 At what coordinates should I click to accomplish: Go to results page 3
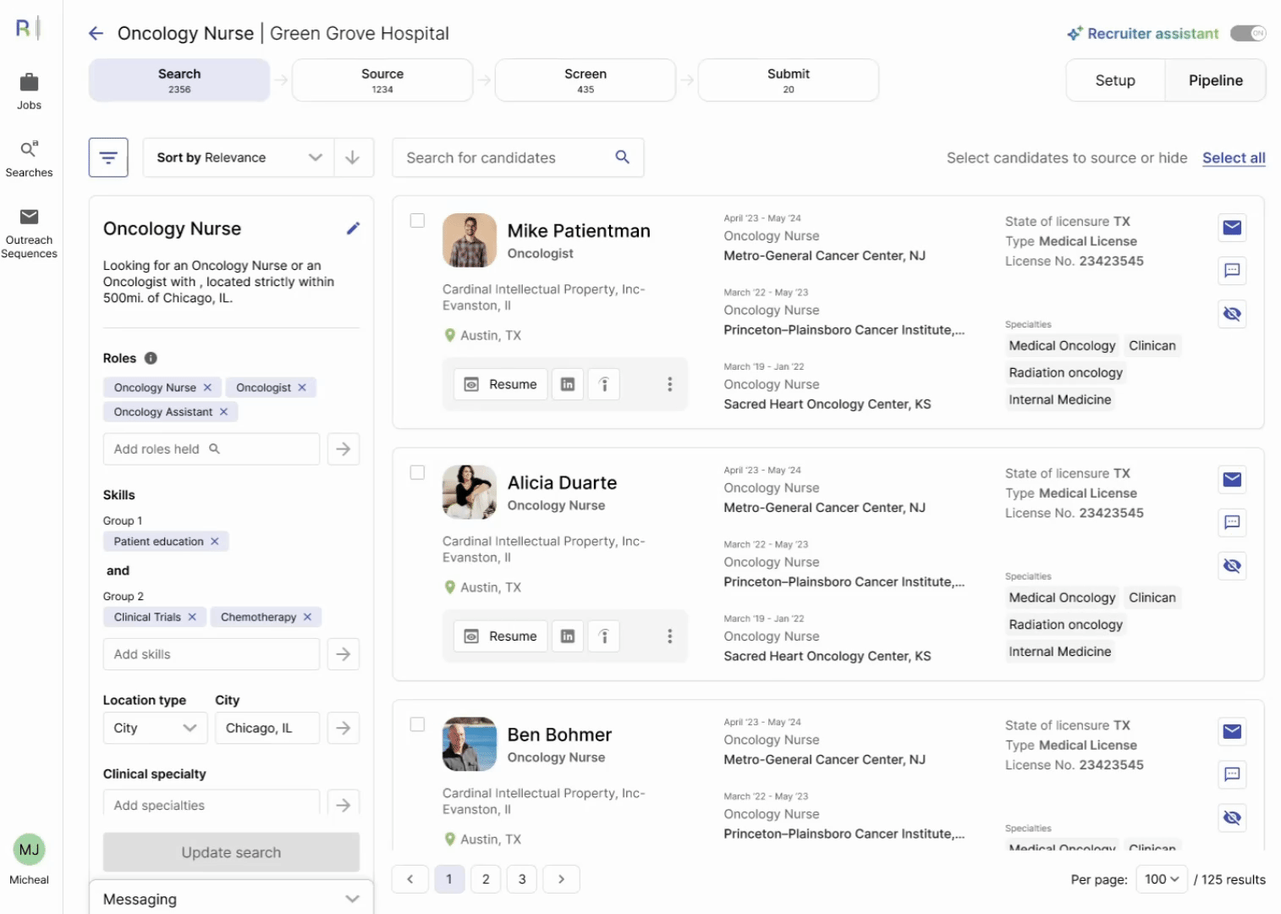[522, 879]
